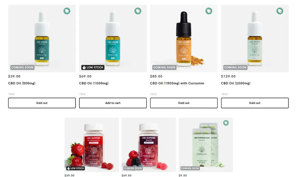Screen dimensions: 296x177
Task: View the CBD chewing gum image
Action: coord(206,145)
